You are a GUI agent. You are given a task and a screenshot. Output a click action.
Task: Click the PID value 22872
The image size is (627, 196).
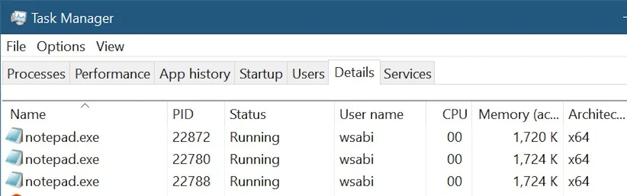pos(191,137)
